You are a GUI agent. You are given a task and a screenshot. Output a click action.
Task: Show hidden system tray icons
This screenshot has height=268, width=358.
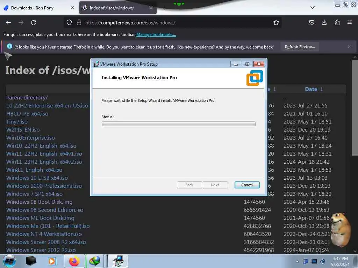tap(297, 261)
